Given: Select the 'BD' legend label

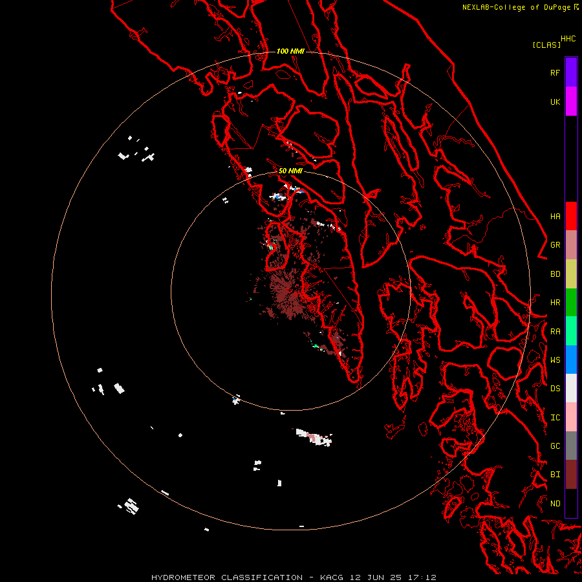Looking at the screenshot, I should [x=555, y=274].
